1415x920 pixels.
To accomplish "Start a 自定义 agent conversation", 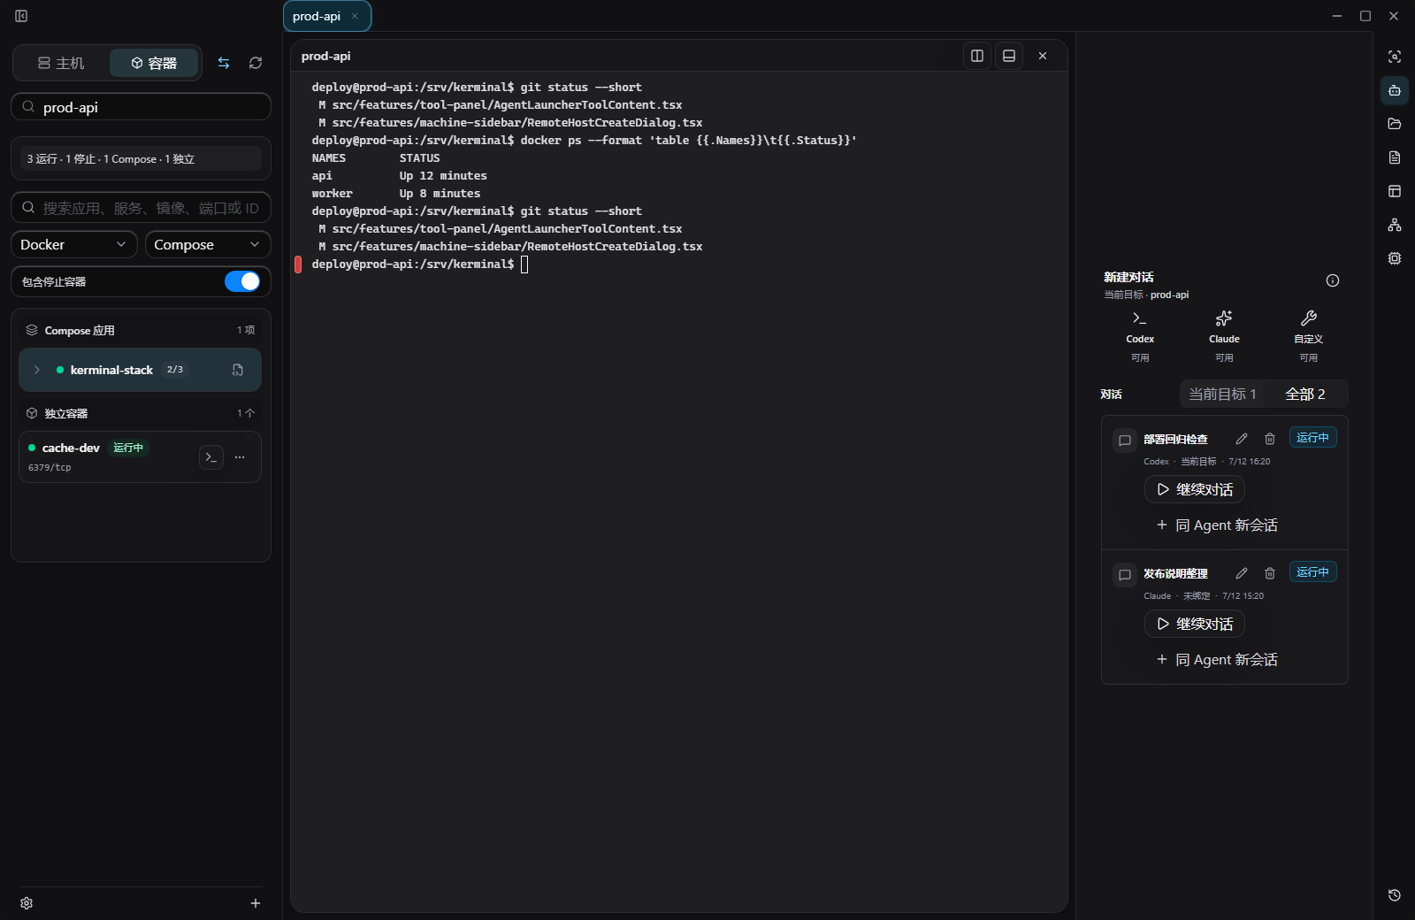I will [1309, 336].
